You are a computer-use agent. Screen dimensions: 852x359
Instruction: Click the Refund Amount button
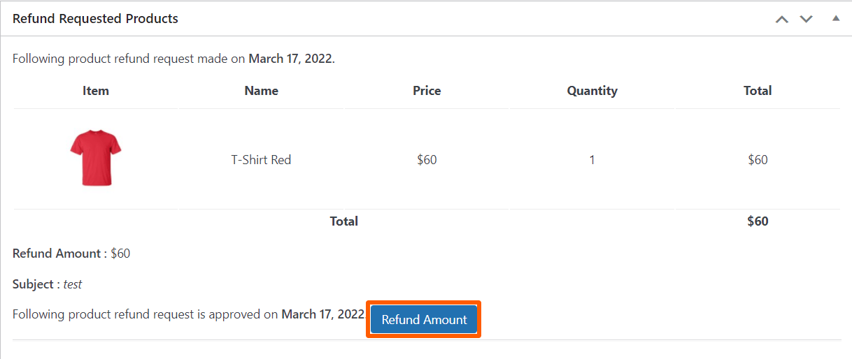(x=424, y=320)
